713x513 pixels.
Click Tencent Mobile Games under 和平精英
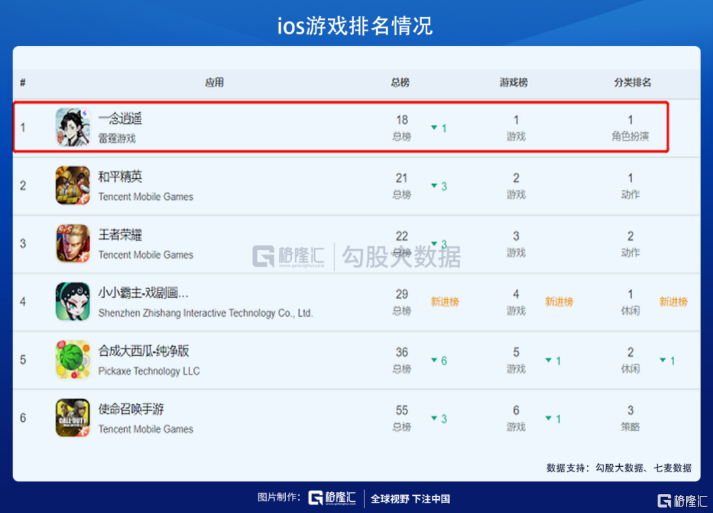coord(145,197)
